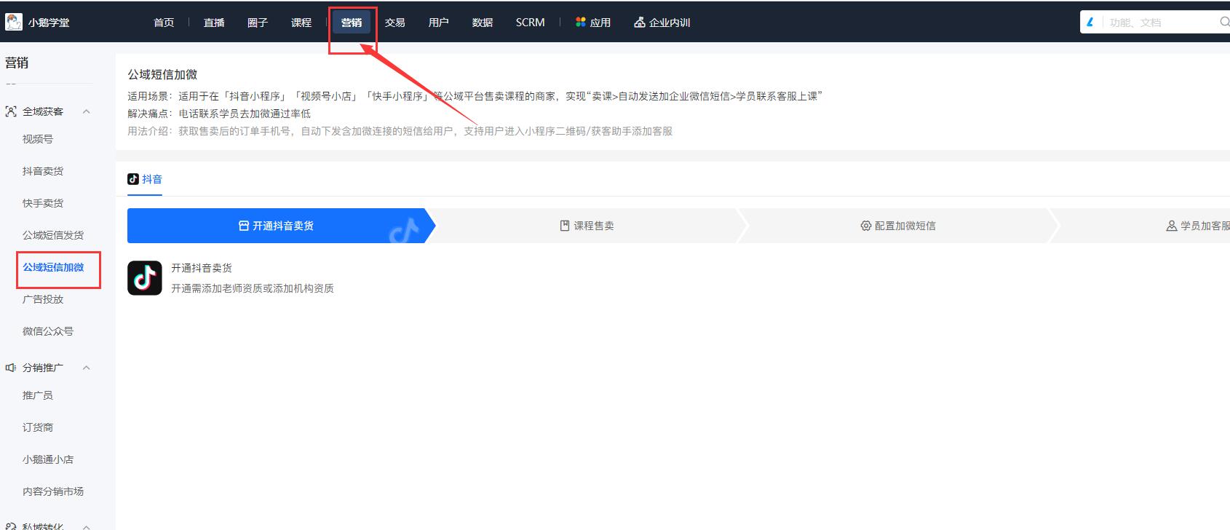
Task: Click the large black TikTok logo
Action: [144, 277]
